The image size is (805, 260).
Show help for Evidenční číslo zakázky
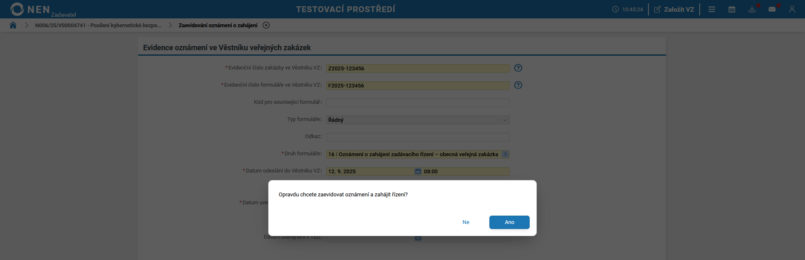[518, 68]
